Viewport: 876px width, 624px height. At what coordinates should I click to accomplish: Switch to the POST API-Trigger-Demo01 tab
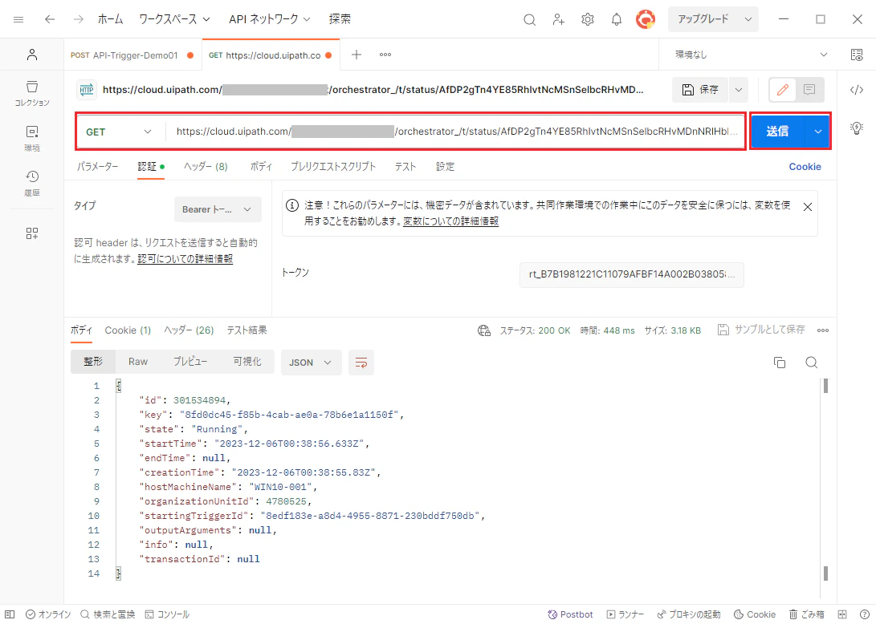pyautogui.click(x=132, y=55)
